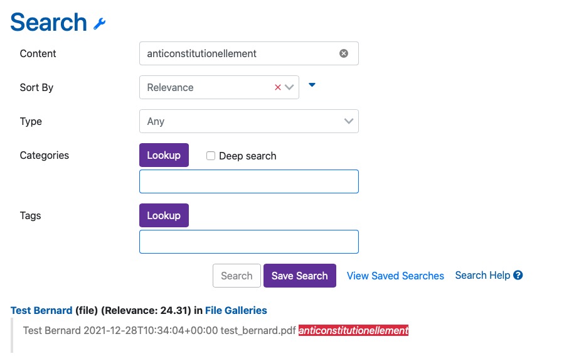Focus the Content search text field
Image resolution: width=564 pixels, height=356 pixels.
pos(238,53)
